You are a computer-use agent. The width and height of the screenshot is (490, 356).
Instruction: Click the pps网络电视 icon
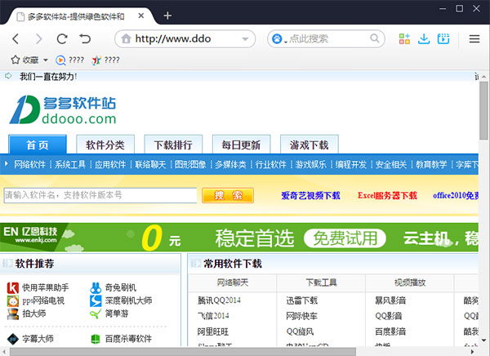(x=13, y=300)
